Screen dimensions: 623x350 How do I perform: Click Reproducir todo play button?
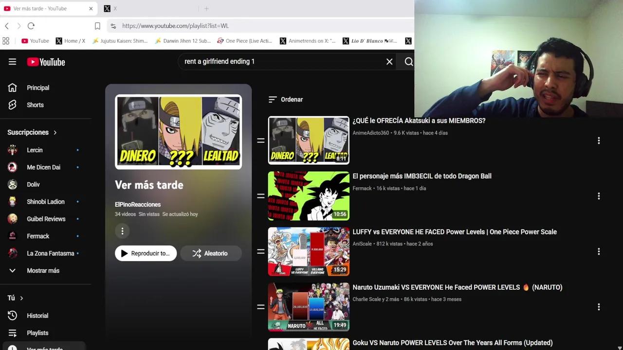coord(146,253)
